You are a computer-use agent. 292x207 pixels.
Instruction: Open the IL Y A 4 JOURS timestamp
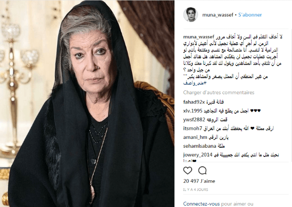coord(196,190)
